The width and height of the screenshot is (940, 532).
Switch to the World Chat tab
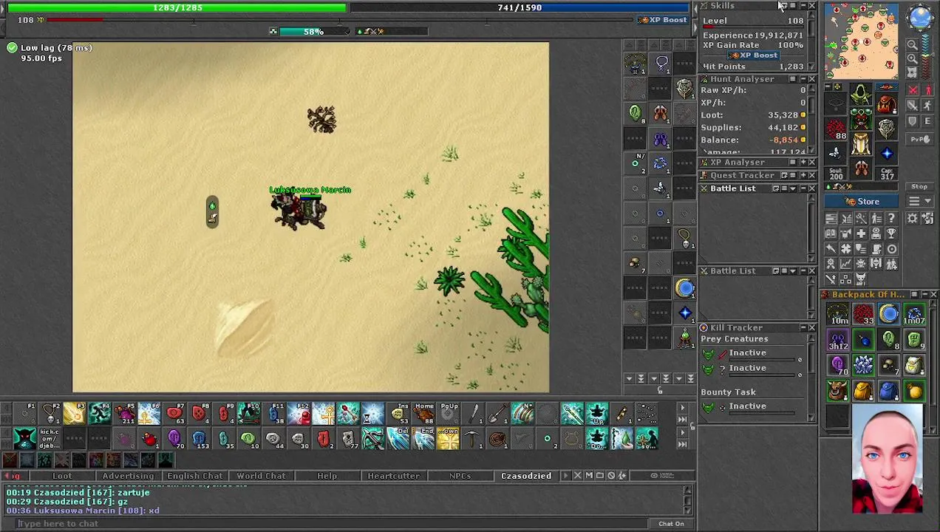coord(261,476)
